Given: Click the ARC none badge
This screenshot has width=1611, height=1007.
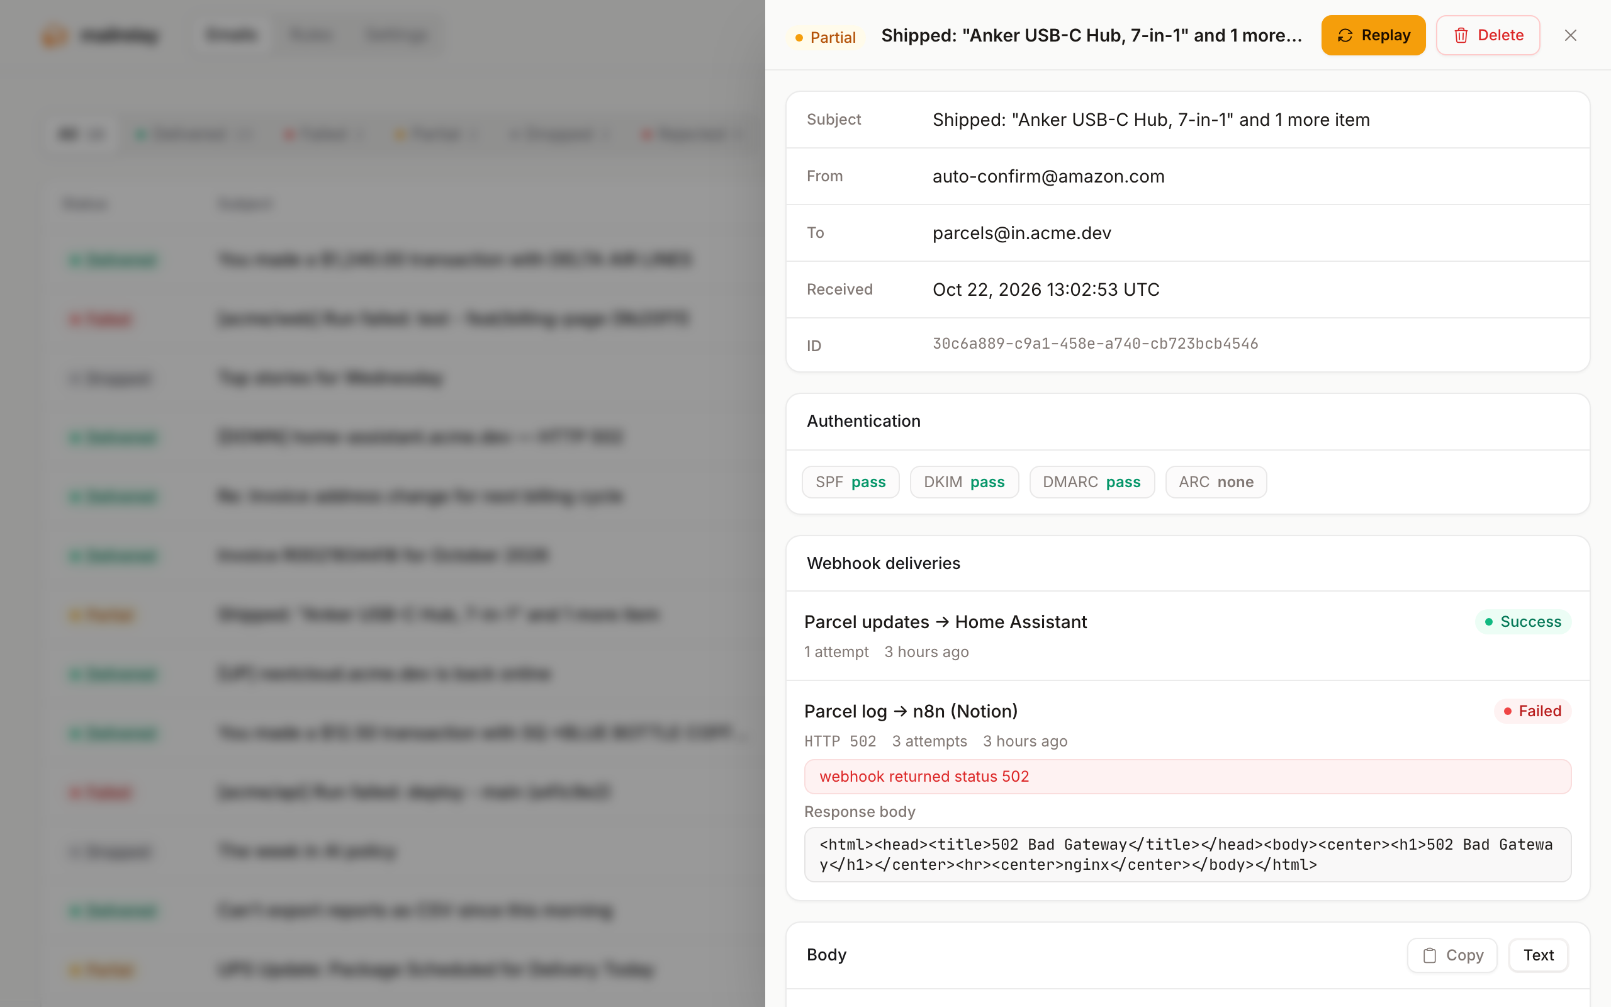Looking at the screenshot, I should coord(1216,482).
